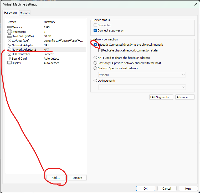Click the Cancel button
The width and height of the screenshot is (200, 193).
[x=167, y=189]
